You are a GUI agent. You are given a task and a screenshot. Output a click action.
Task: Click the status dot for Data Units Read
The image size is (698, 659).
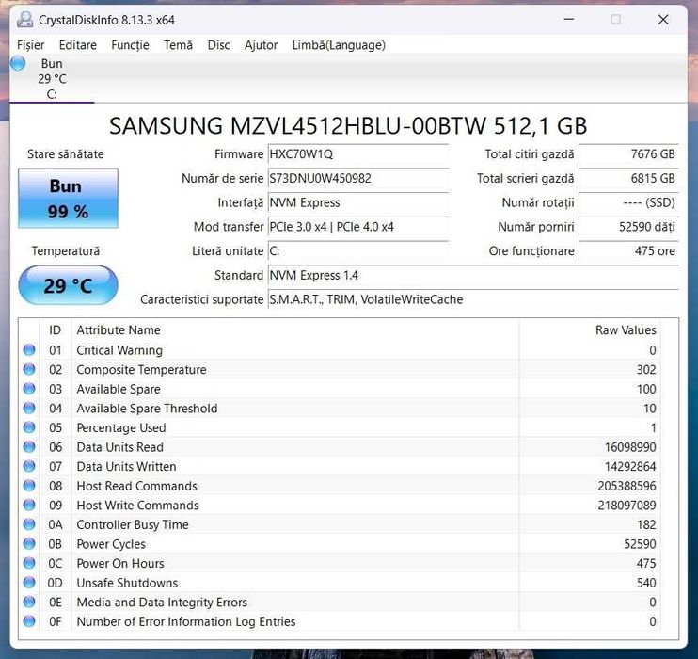coord(29,446)
